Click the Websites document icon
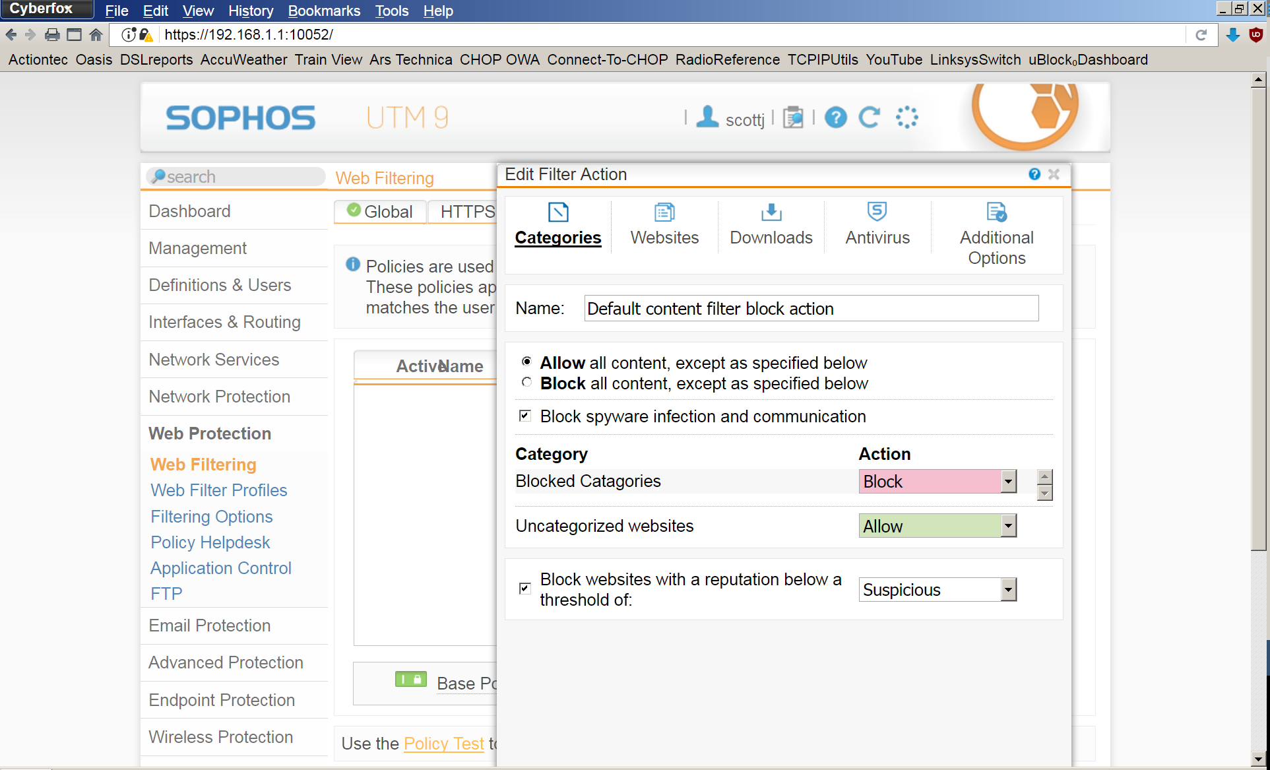Viewport: 1270px width, 770px height. pyautogui.click(x=664, y=212)
